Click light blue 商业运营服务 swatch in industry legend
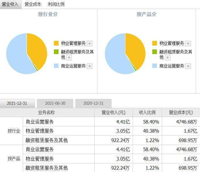Image resolution: width=200 pixels, height=172 pixels. (56, 66)
